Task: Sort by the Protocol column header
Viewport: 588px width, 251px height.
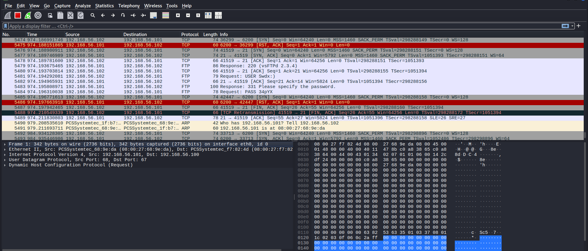Action: tap(191, 35)
